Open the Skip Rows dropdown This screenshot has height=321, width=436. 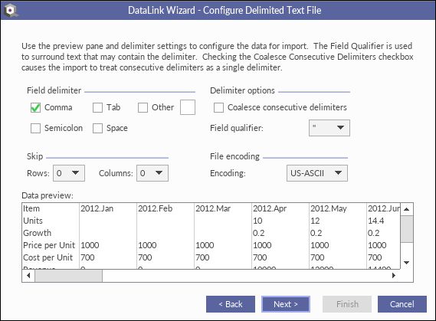(x=69, y=173)
